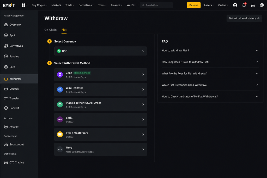The width and height of the screenshot is (267, 178).
Task: Switch to the On-Chain tab
Action: point(50,30)
